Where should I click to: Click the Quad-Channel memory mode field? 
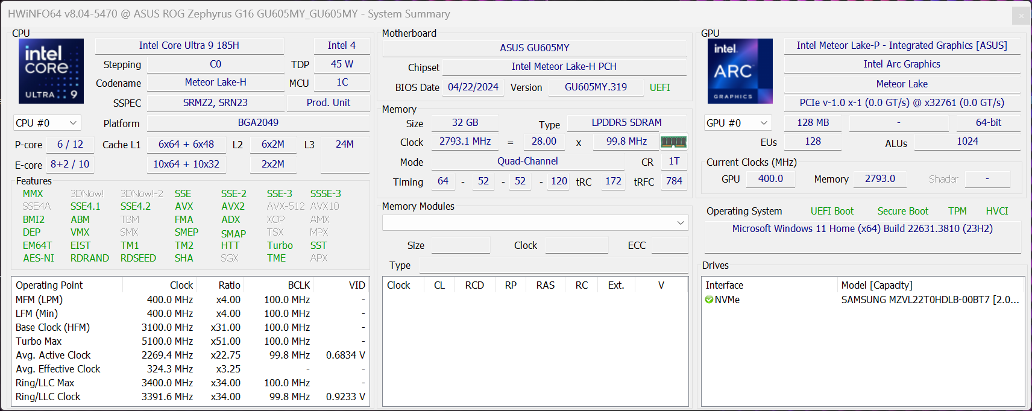point(527,162)
